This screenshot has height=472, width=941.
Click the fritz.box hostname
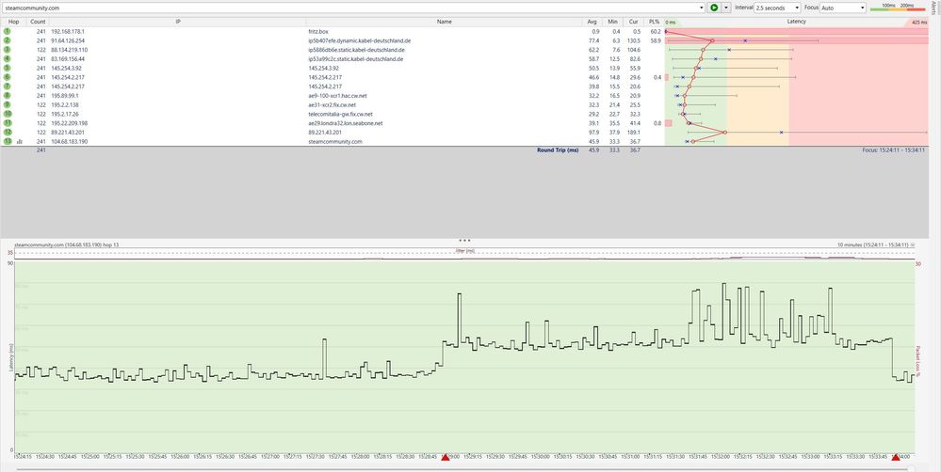point(318,31)
